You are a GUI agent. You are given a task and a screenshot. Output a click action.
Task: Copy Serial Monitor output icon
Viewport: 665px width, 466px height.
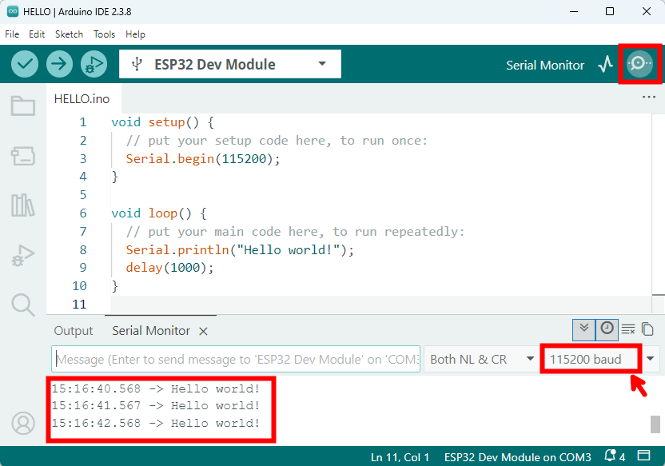pyautogui.click(x=647, y=329)
